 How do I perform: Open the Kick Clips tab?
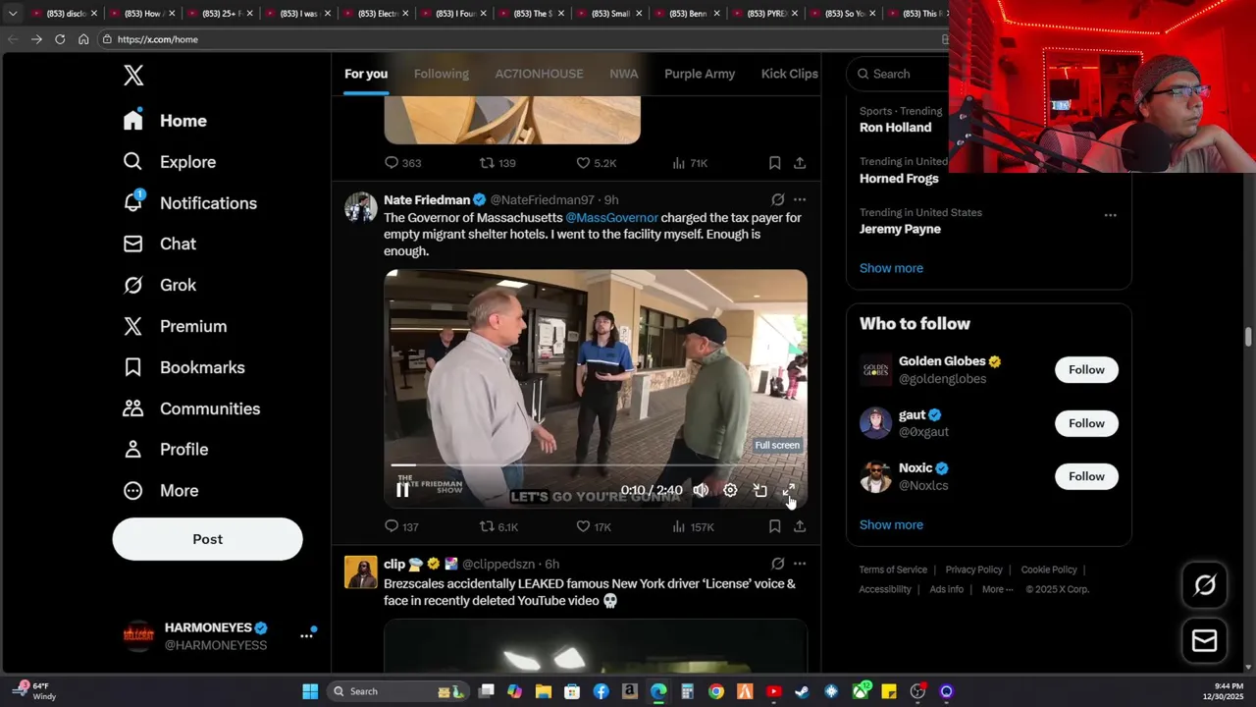click(789, 74)
